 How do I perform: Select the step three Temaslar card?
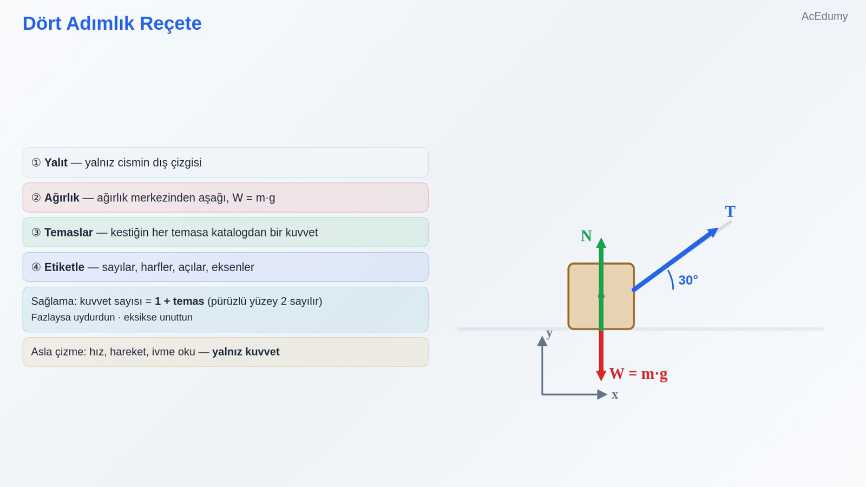[225, 232]
